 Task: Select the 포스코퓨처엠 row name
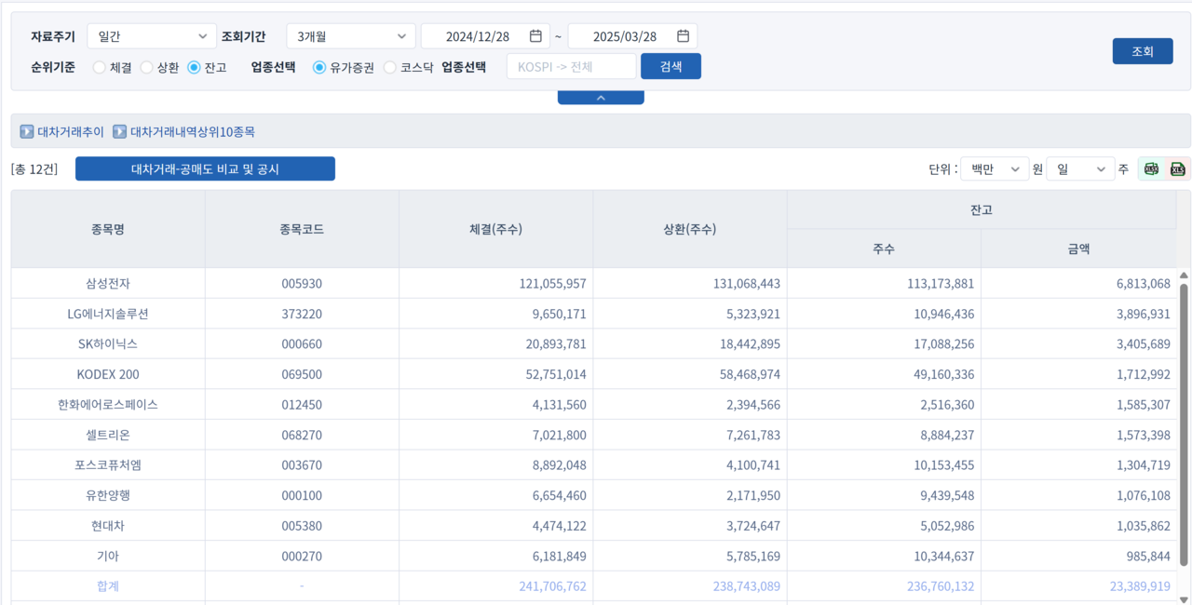[x=108, y=465]
